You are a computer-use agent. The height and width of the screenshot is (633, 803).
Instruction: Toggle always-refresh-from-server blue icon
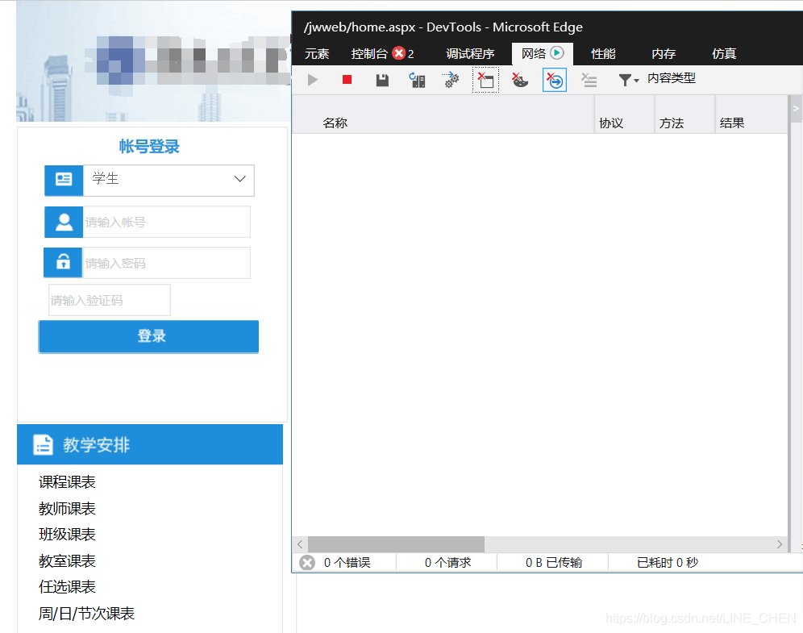pyautogui.click(x=555, y=80)
